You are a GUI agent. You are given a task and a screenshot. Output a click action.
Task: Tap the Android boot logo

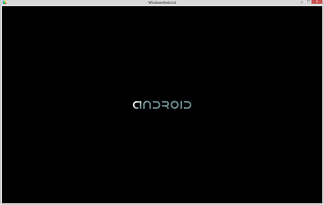click(x=162, y=105)
